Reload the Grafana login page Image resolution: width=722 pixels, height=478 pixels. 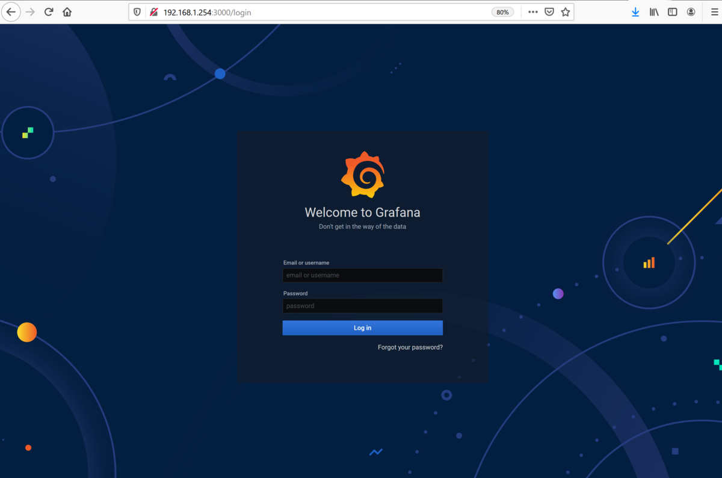tap(49, 12)
